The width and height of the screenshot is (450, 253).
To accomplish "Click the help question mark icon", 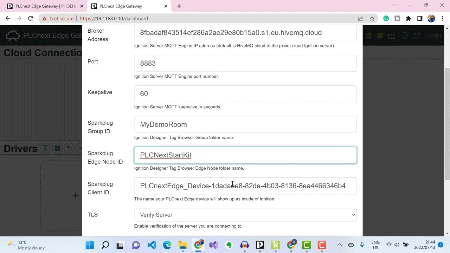I will coord(405,35).
